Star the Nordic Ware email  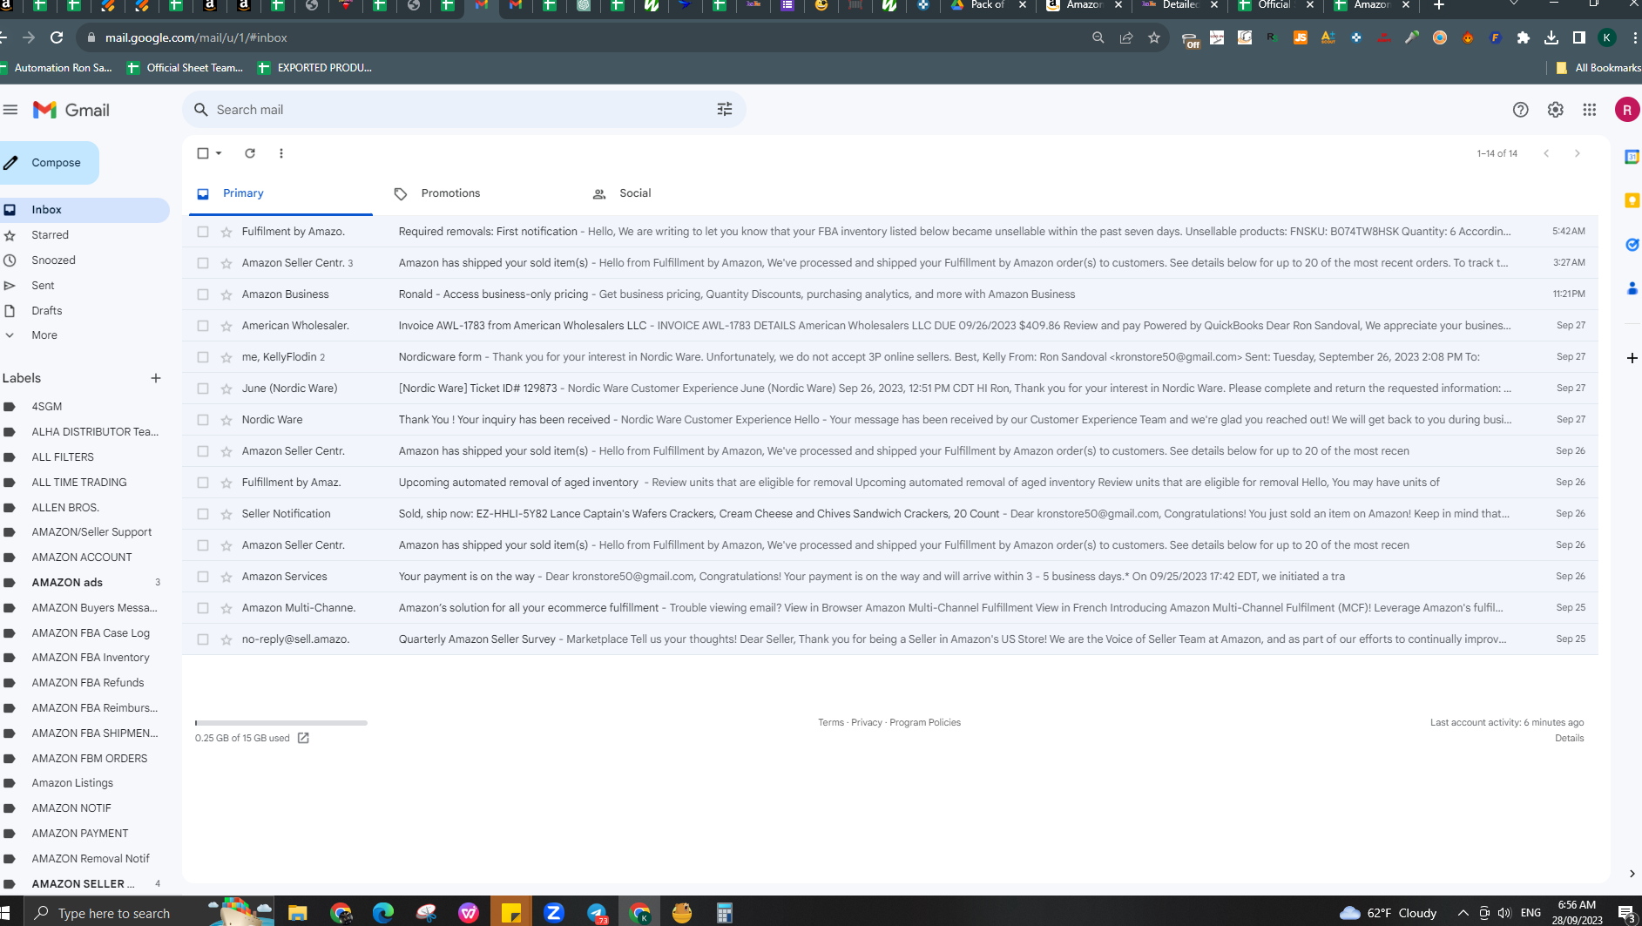[226, 420]
